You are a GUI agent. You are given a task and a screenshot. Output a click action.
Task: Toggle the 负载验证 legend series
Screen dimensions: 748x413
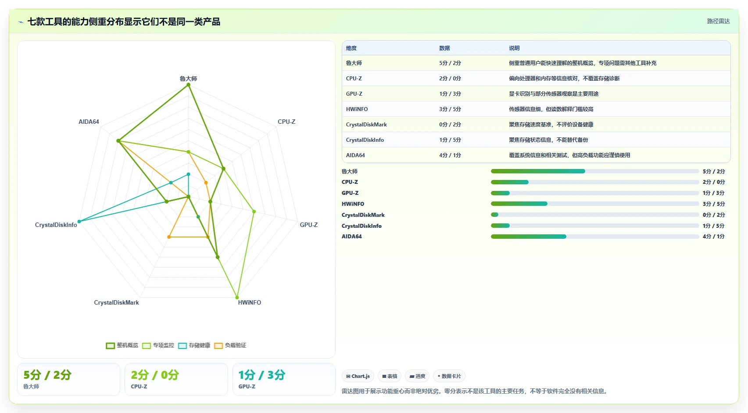click(230, 345)
